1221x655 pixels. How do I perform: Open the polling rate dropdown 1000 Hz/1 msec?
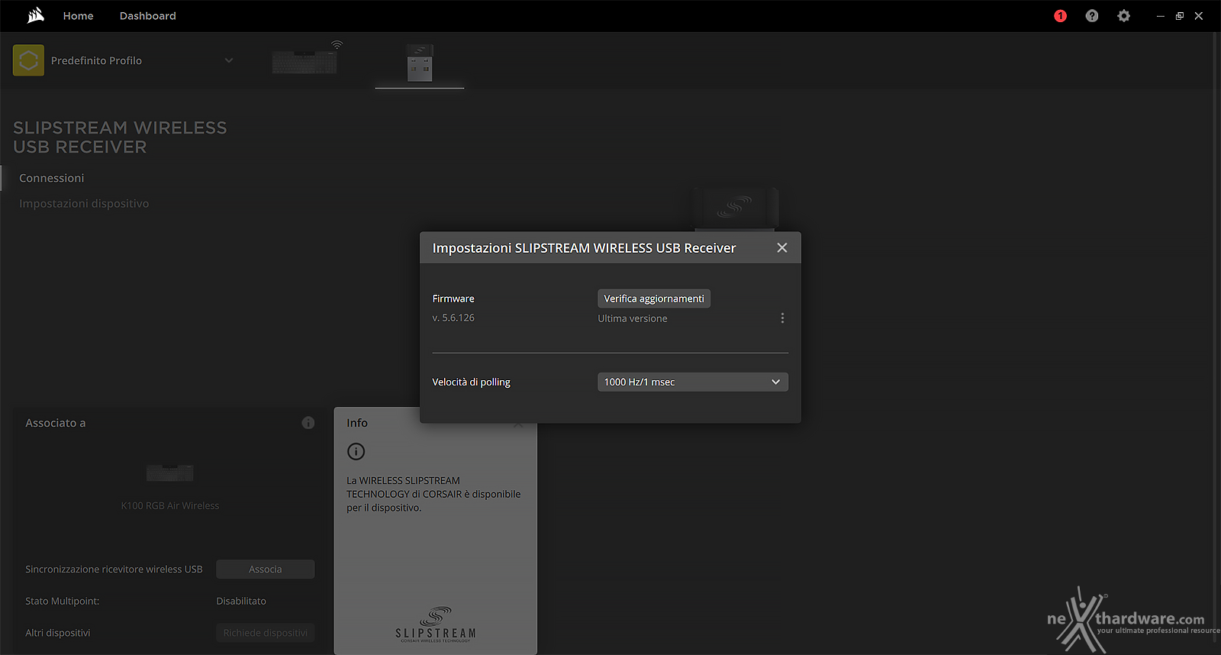point(693,382)
